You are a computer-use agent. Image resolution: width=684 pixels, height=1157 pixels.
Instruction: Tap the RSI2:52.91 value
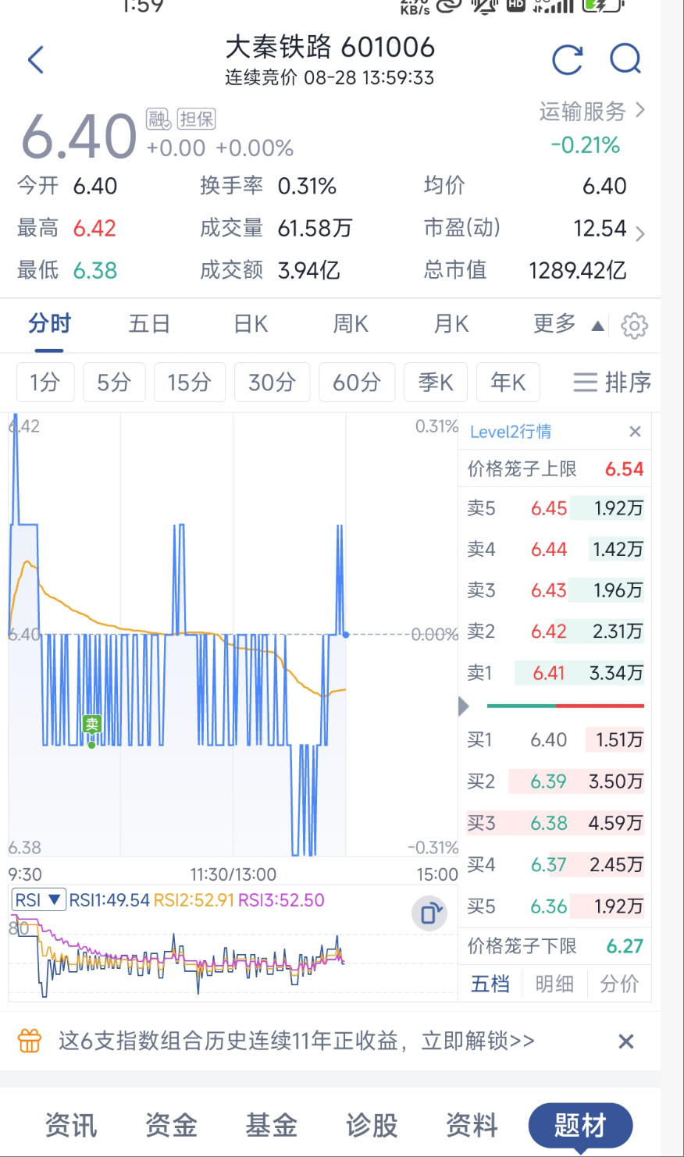194,900
